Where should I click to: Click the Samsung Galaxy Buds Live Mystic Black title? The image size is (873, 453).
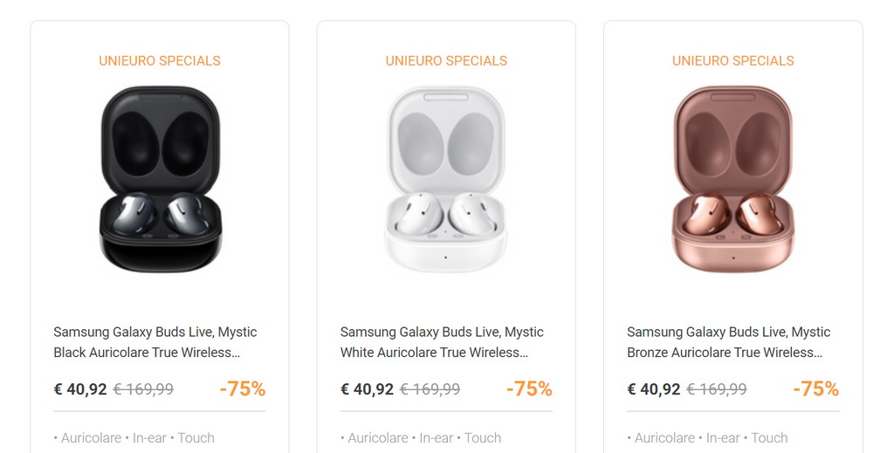coord(155,342)
